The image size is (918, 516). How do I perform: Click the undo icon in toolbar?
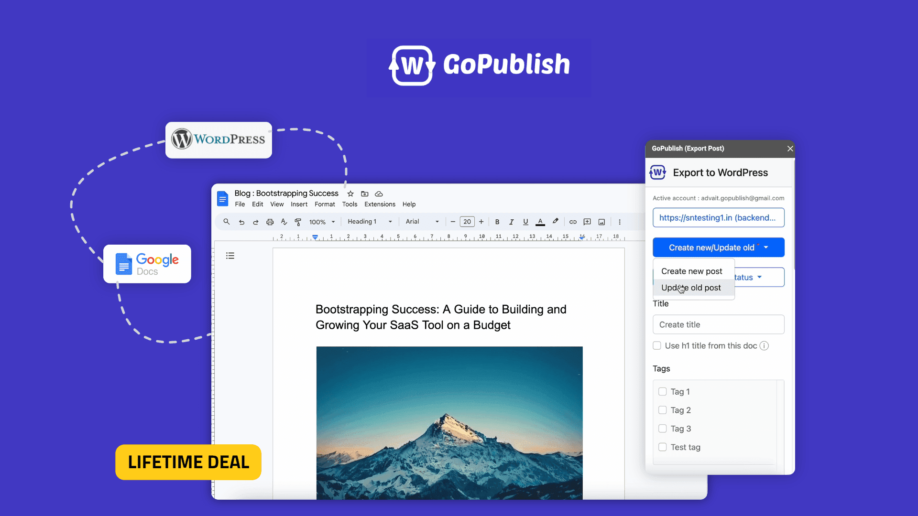point(241,222)
